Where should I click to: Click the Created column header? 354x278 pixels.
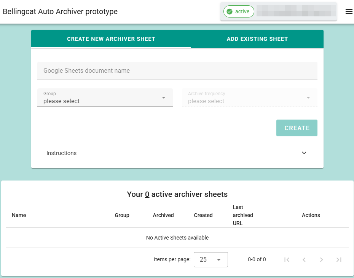pyautogui.click(x=203, y=215)
